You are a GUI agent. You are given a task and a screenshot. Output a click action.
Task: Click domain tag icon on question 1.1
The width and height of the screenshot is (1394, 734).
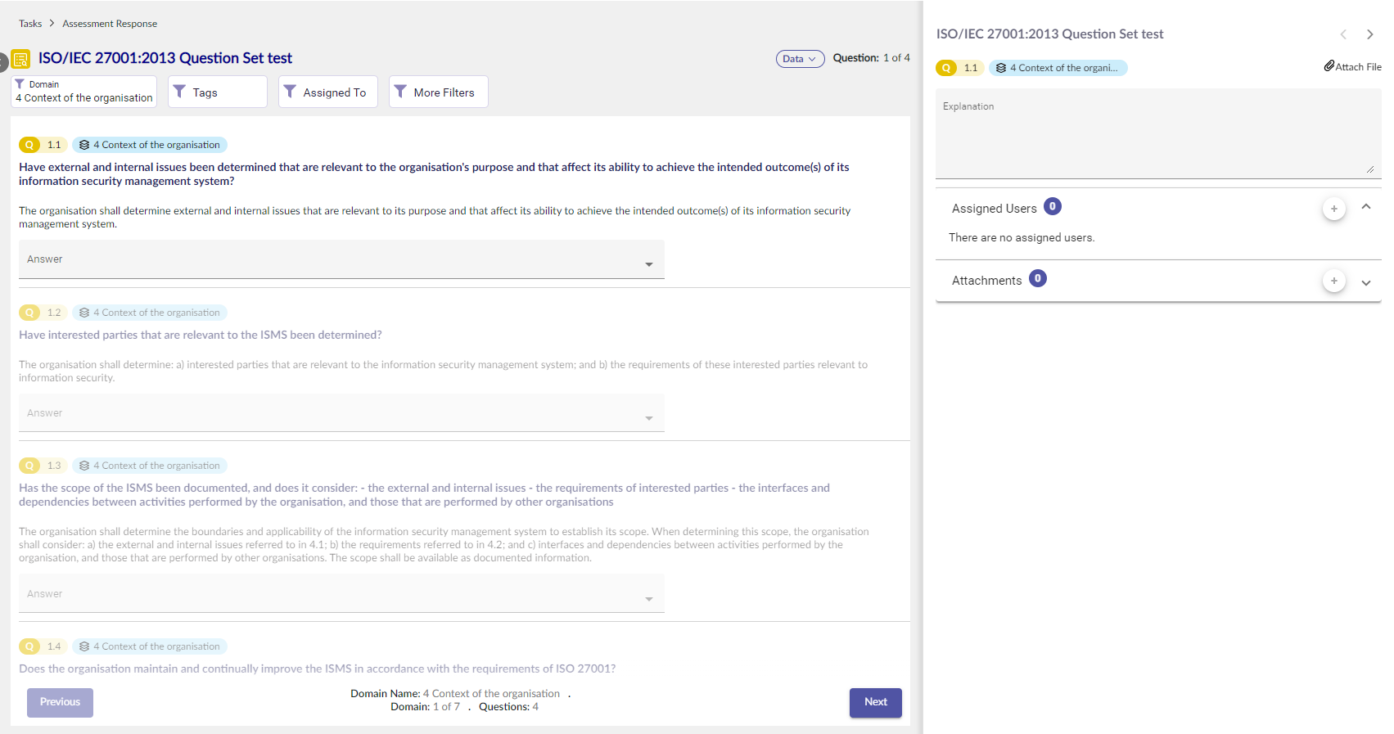click(x=84, y=145)
